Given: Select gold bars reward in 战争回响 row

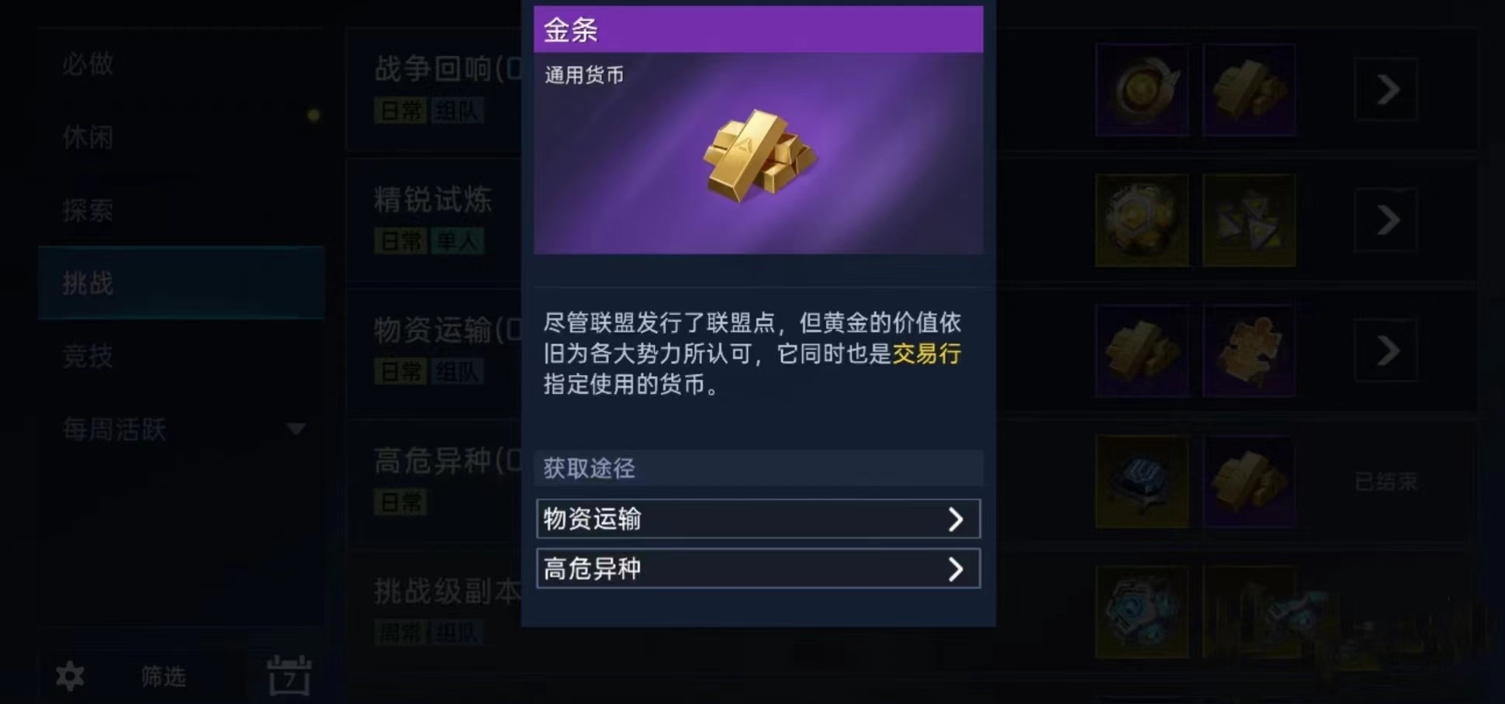Looking at the screenshot, I should [1249, 90].
